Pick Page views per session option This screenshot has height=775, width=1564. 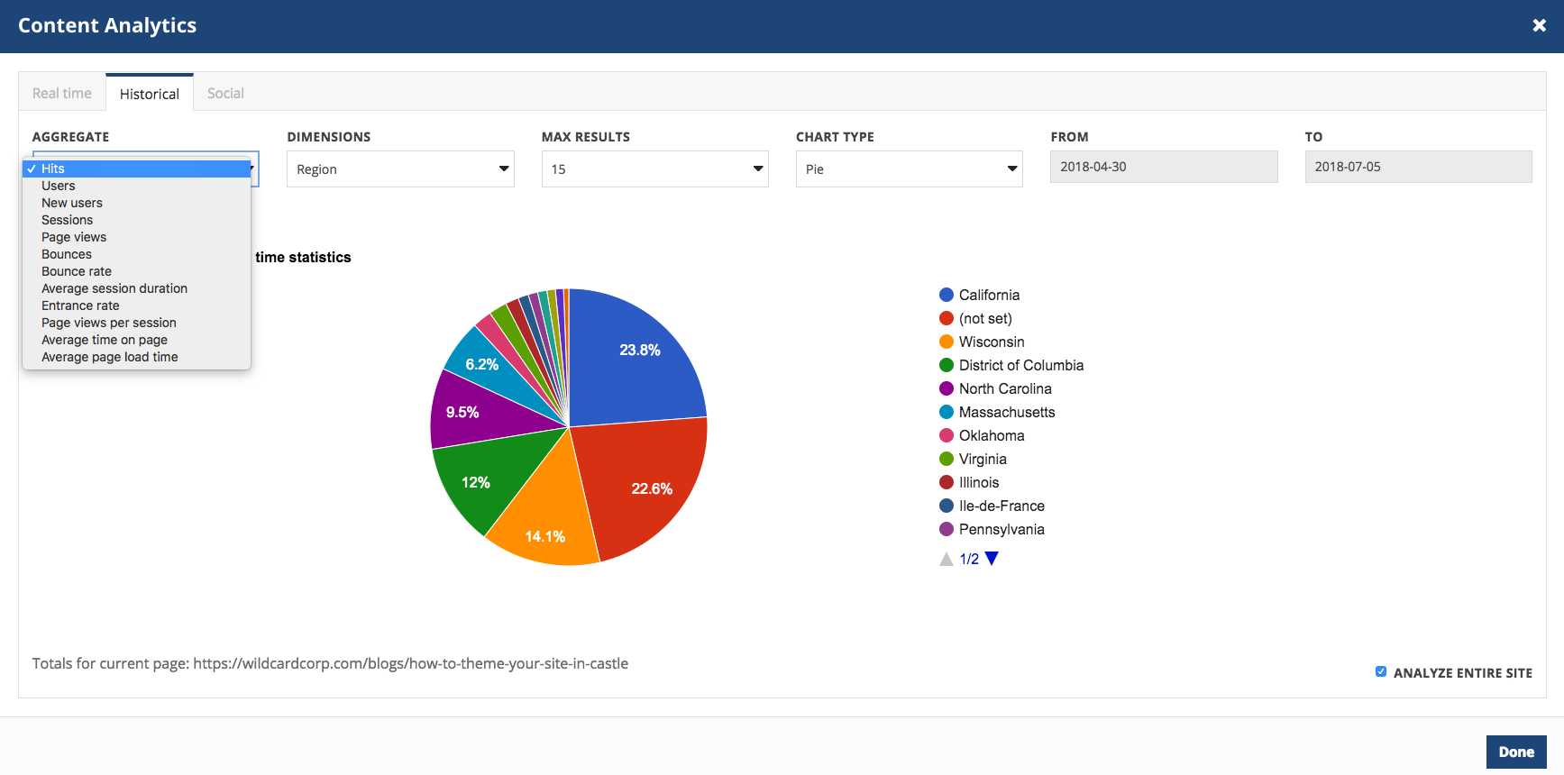[x=136, y=323]
